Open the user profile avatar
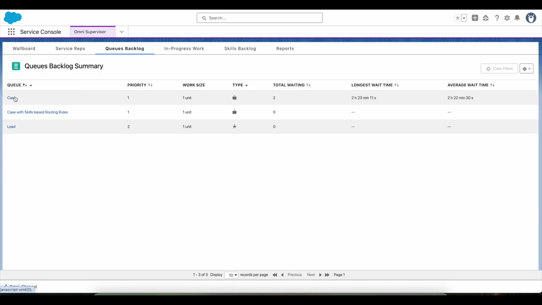The image size is (542, 305). 531,18
